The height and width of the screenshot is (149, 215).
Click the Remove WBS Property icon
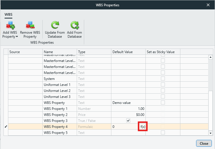(30, 25)
